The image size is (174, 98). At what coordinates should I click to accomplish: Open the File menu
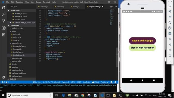coord(7,2)
